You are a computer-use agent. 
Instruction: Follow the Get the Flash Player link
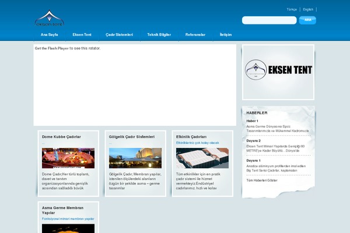point(51,48)
